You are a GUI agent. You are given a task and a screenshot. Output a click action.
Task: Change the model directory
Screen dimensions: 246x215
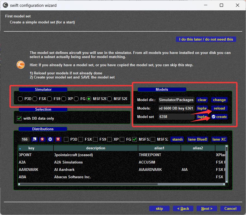(x=219, y=100)
